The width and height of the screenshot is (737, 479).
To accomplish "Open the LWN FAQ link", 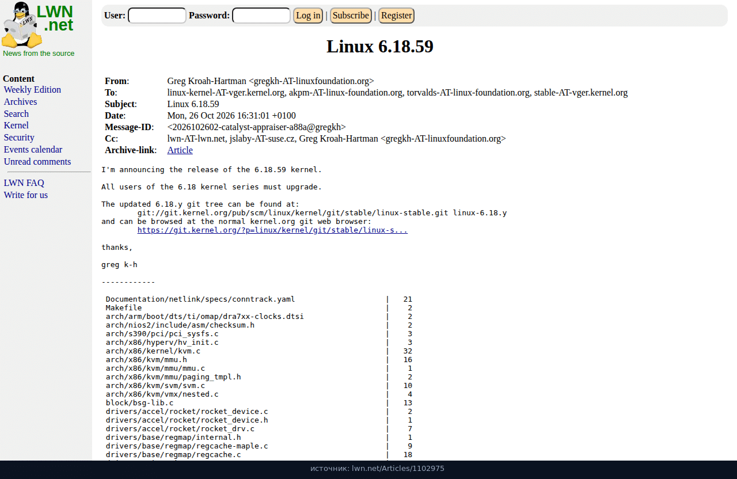I will (x=24, y=183).
